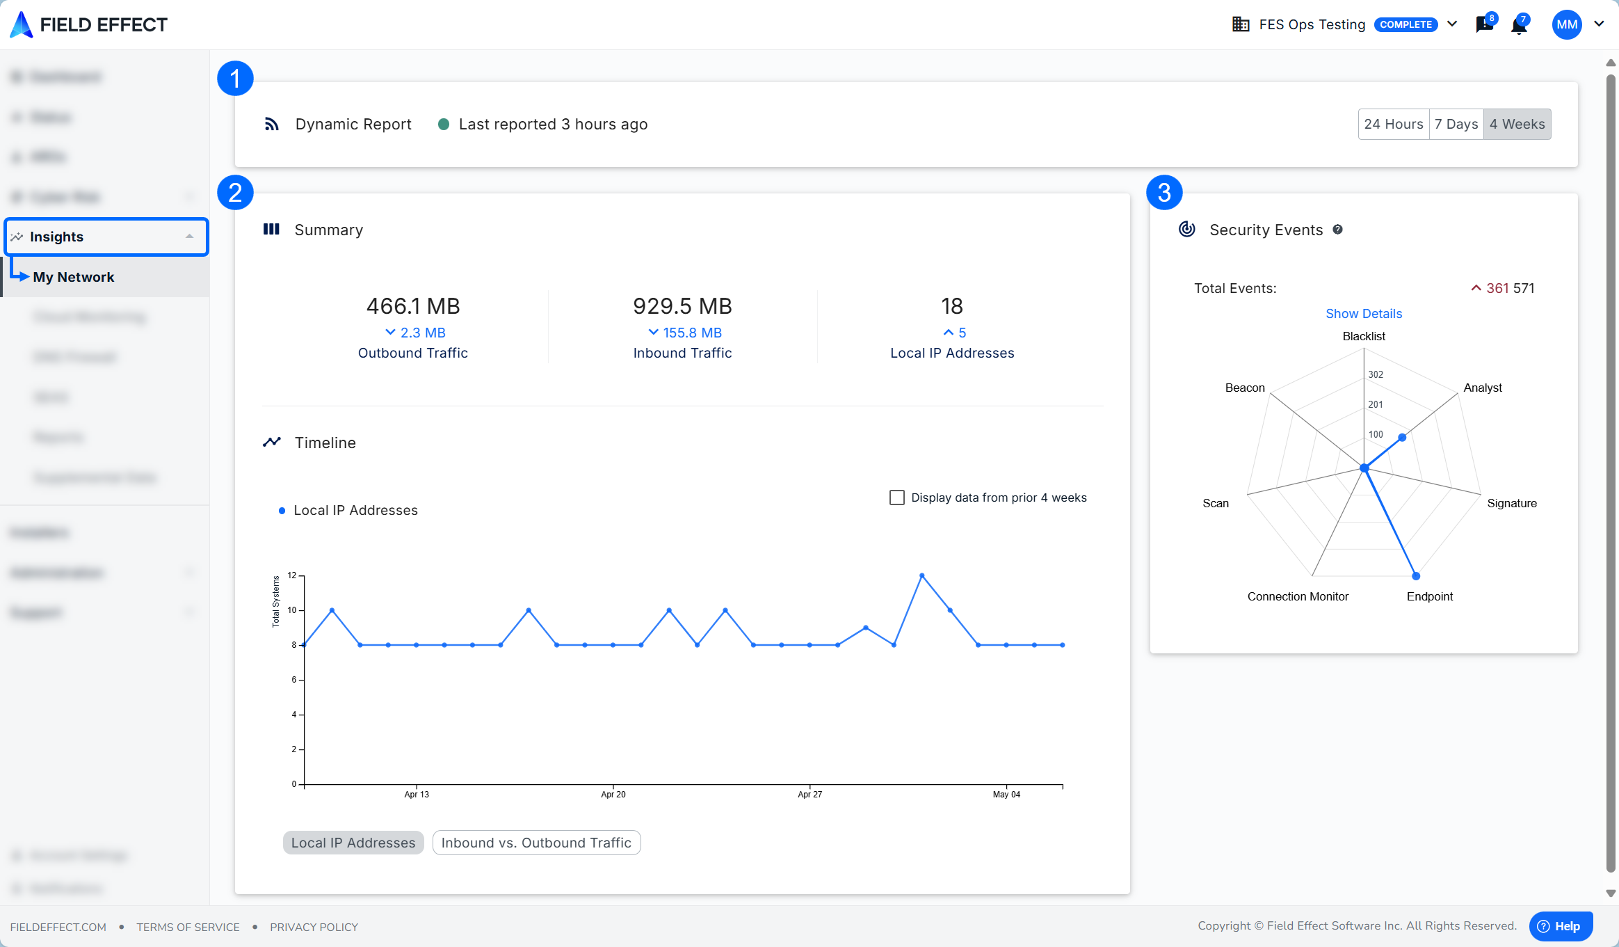Open My Network in sidebar

tap(73, 277)
